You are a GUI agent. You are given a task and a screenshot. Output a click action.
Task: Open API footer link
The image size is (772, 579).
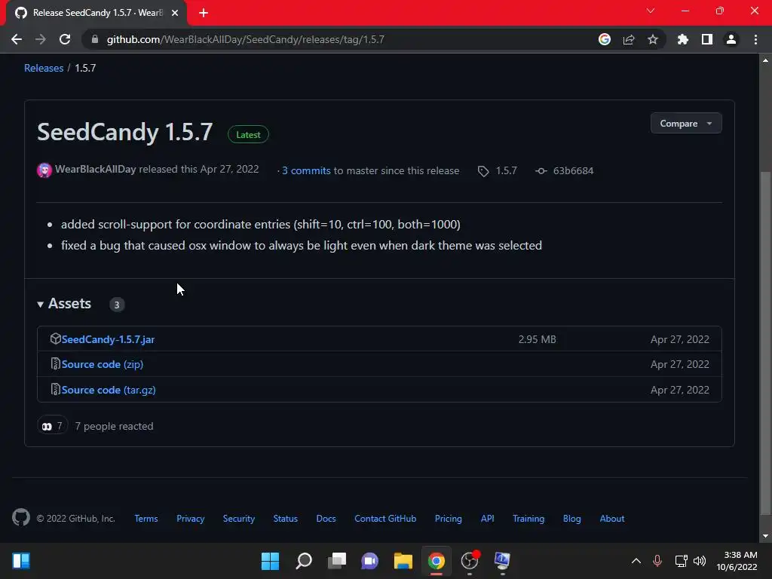coord(488,519)
